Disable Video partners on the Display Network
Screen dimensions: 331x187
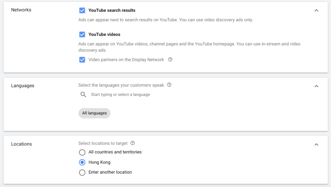pos(82,60)
